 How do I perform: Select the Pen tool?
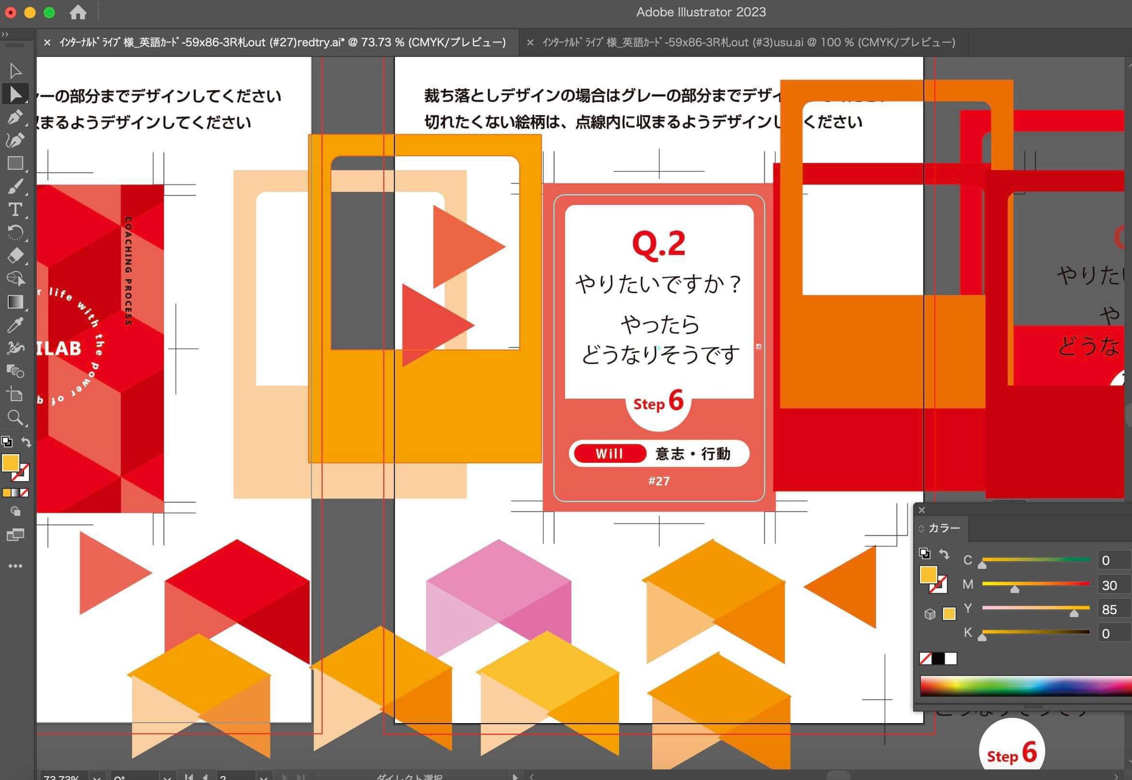click(15, 117)
